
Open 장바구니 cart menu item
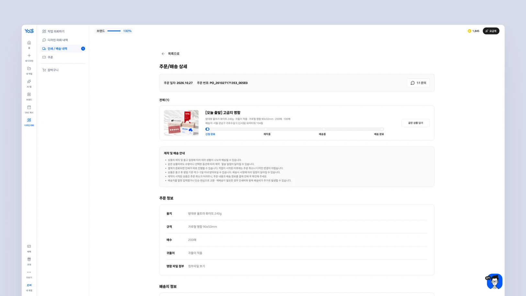click(63, 70)
